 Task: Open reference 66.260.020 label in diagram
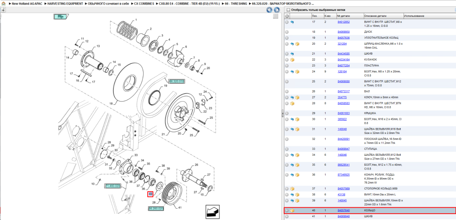point(156,209)
